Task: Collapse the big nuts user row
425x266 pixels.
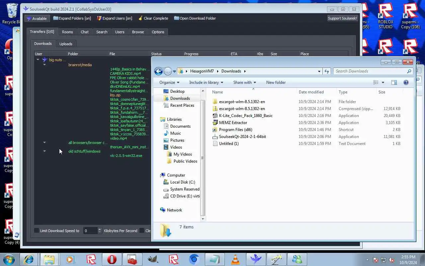Action: point(38,60)
